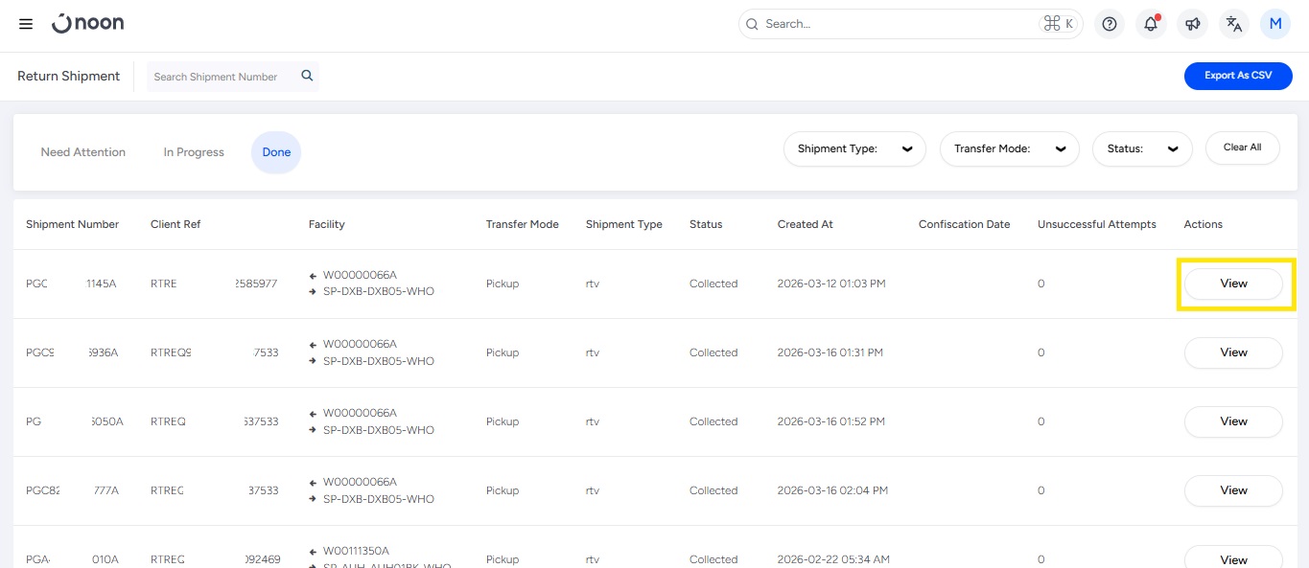Click the global Search box in header
This screenshot has width=1309, height=568.
pos(897,24)
